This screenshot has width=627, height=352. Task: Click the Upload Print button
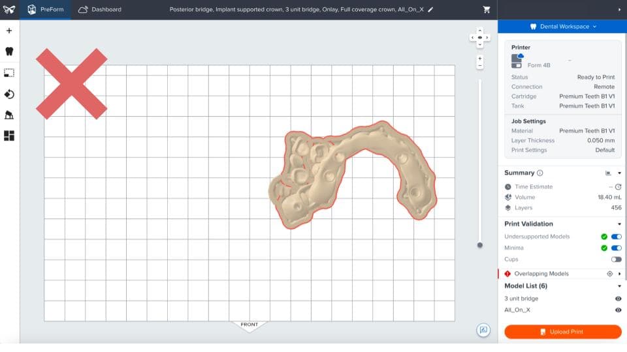(562, 332)
